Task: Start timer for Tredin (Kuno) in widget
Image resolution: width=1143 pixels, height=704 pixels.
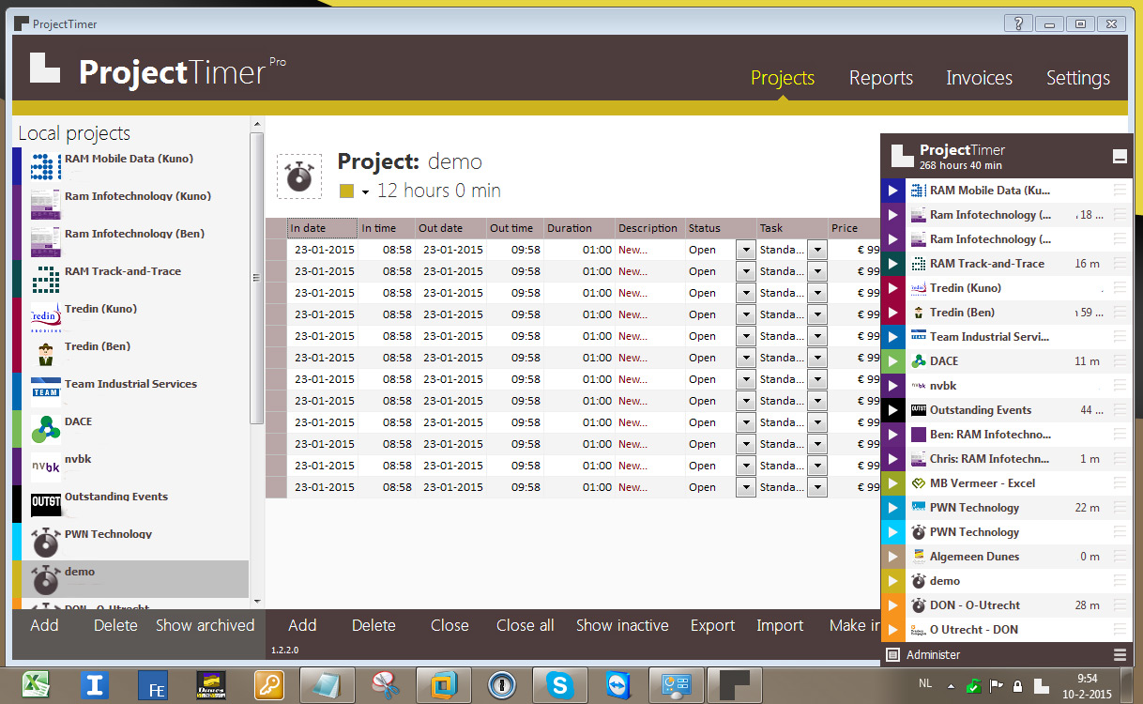Action: click(892, 288)
